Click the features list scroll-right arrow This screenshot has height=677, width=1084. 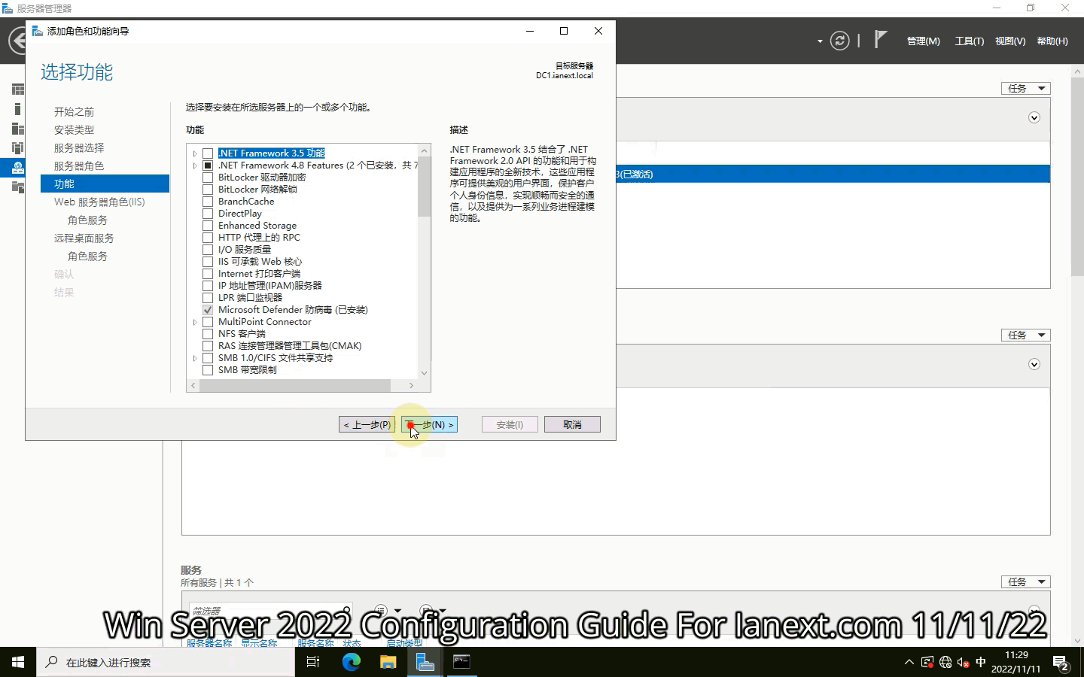point(411,385)
